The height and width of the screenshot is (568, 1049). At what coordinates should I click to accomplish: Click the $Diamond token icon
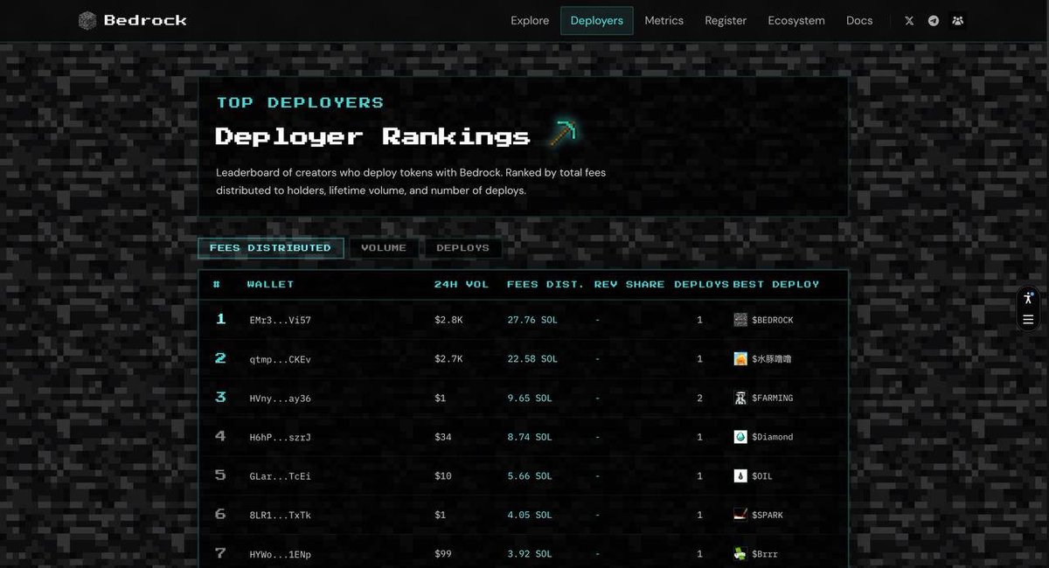click(740, 437)
